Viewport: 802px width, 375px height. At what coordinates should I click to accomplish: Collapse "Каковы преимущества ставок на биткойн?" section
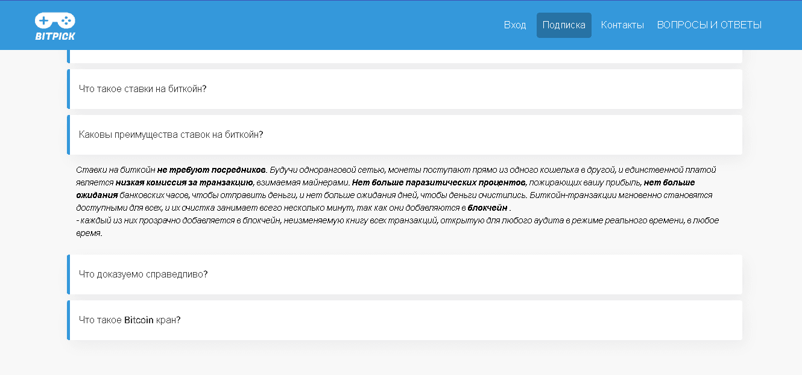click(x=171, y=134)
